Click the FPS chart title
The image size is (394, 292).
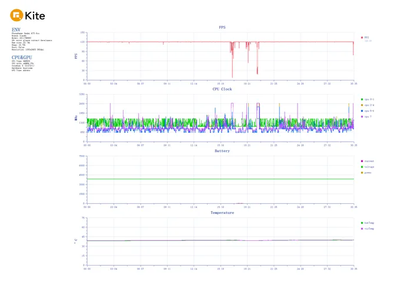pyautogui.click(x=222, y=27)
